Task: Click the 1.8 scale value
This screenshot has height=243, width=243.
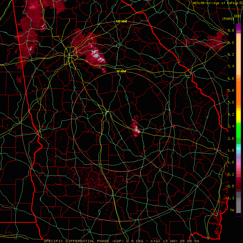Action: 231,150
